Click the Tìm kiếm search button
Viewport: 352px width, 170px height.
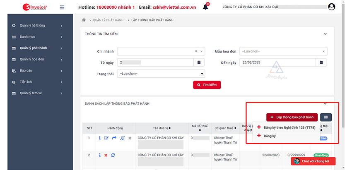[207, 85]
